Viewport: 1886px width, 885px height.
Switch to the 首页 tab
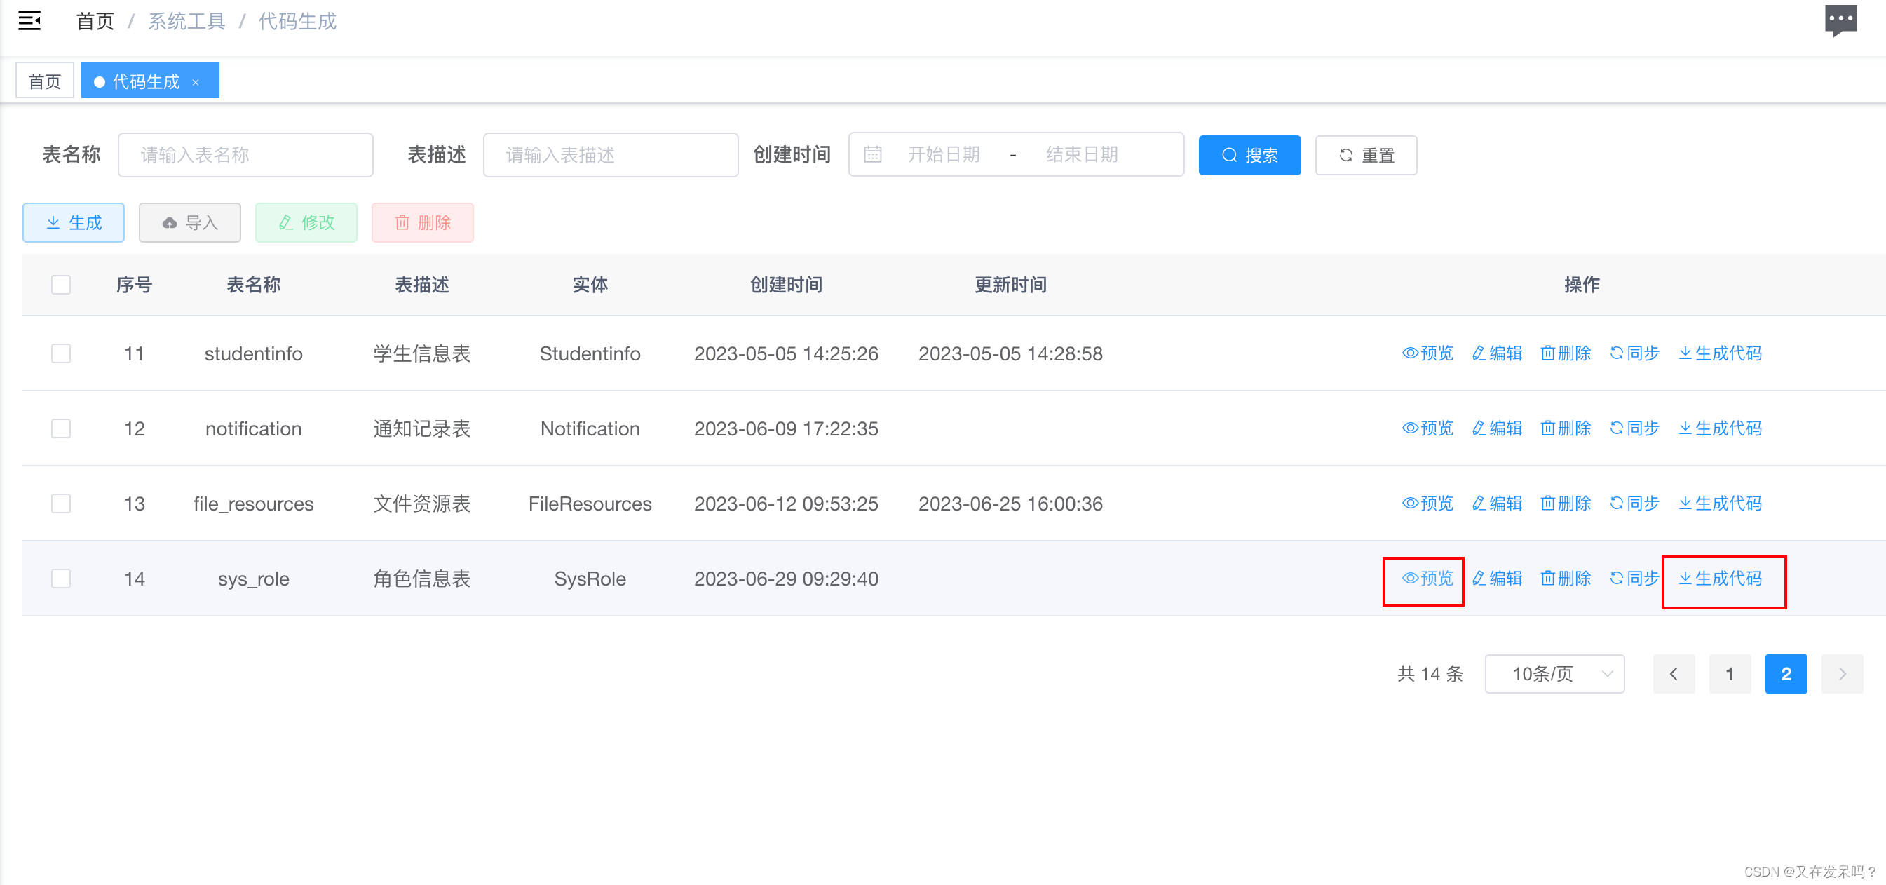point(45,81)
